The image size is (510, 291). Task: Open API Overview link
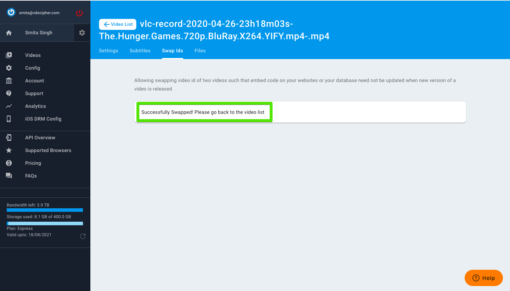[40, 138]
